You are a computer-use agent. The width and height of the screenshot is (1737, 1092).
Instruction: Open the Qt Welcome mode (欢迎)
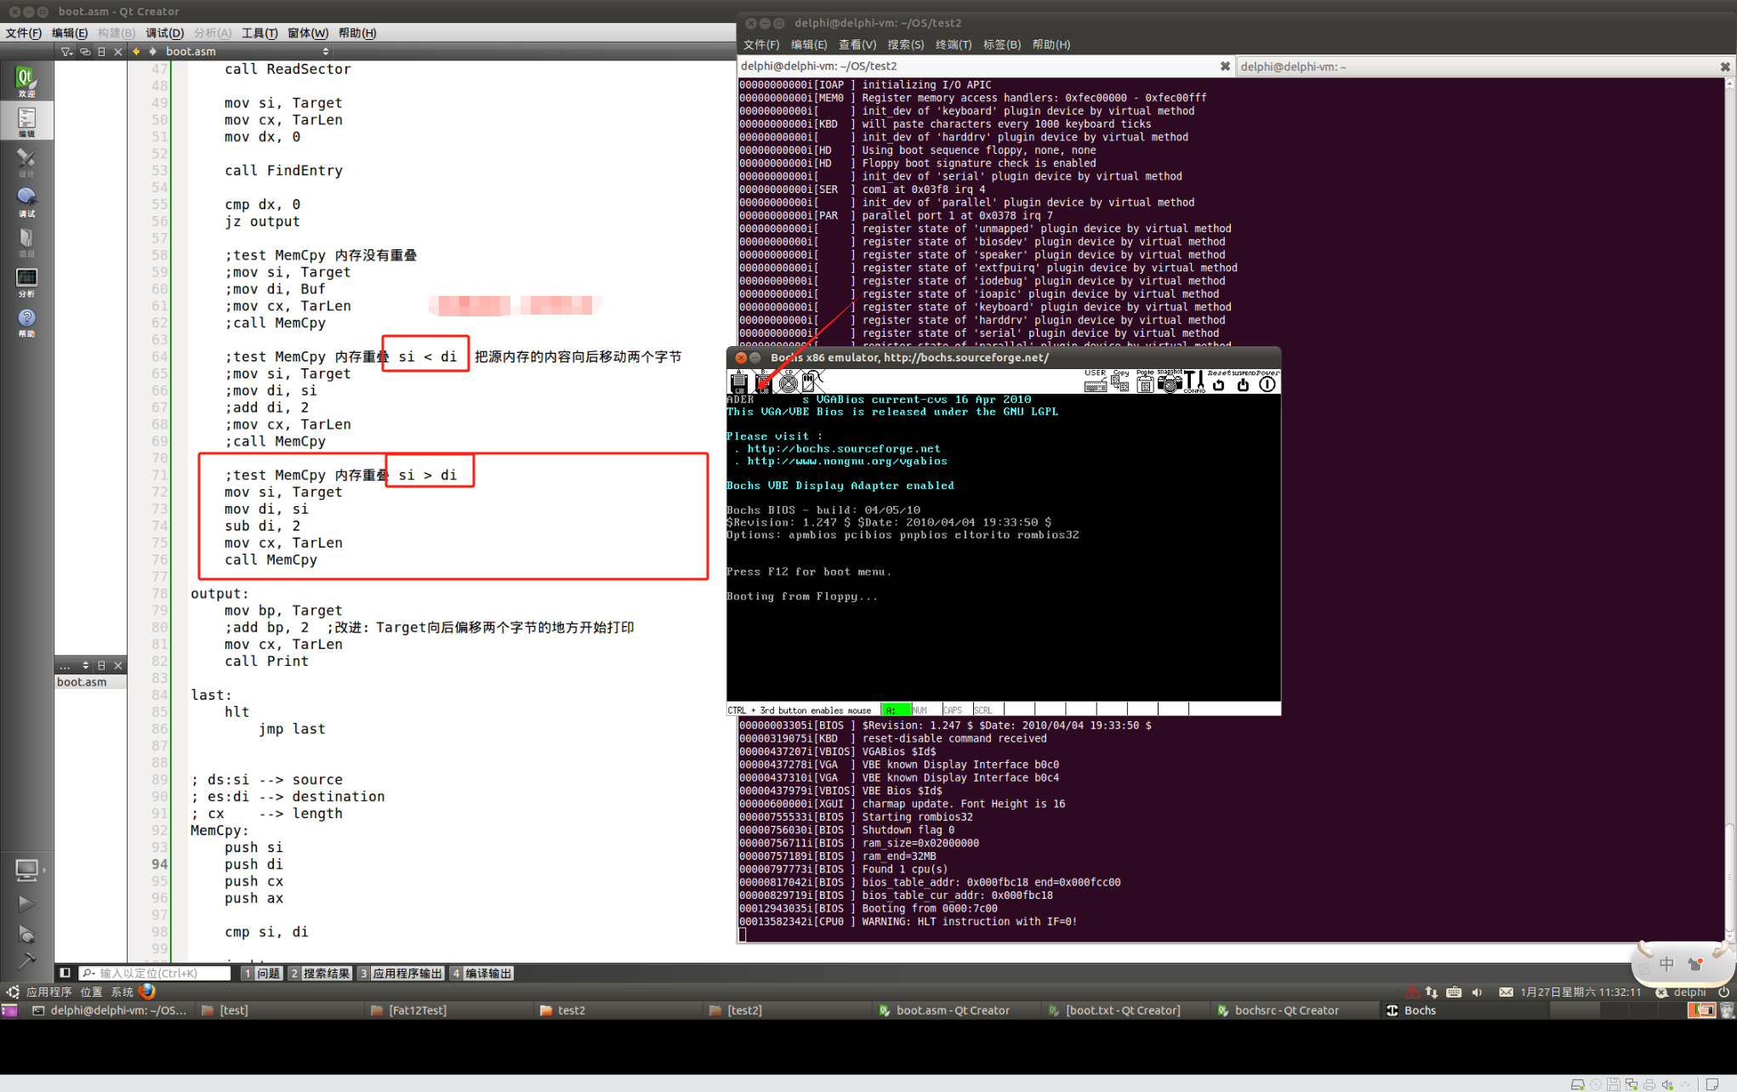[26, 81]
